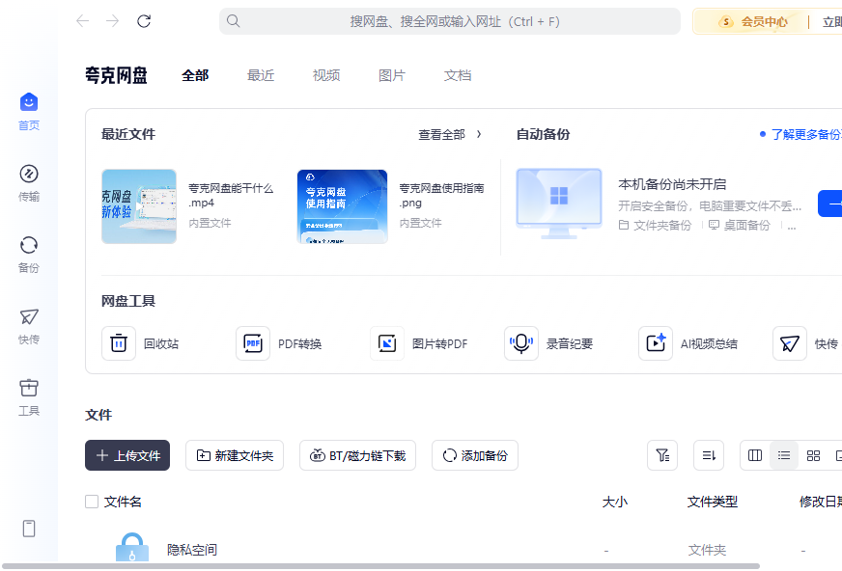Switch to grid view layout

tap(813, 455)
